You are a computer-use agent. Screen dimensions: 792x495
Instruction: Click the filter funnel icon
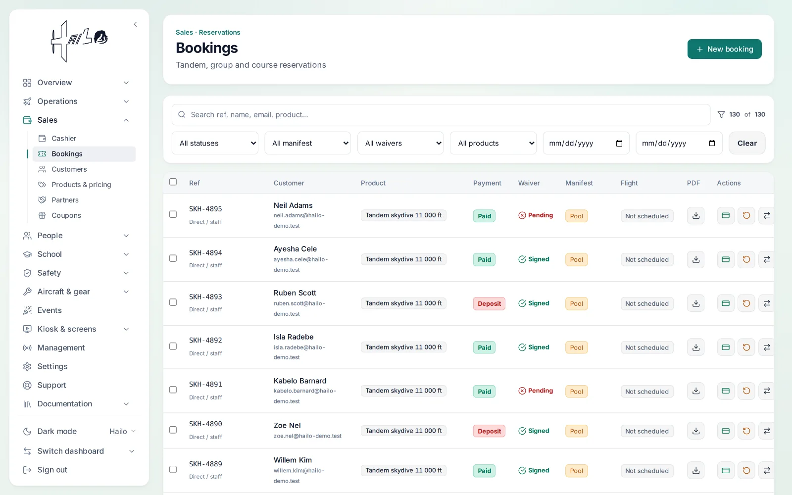pyautogui.click(x=721, y=114)
